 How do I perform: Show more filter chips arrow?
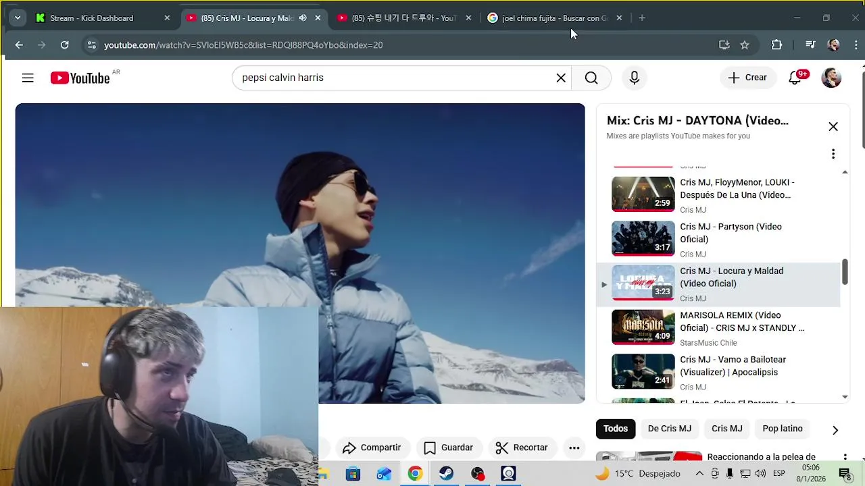pyautogui.click(x=835, y=430)
